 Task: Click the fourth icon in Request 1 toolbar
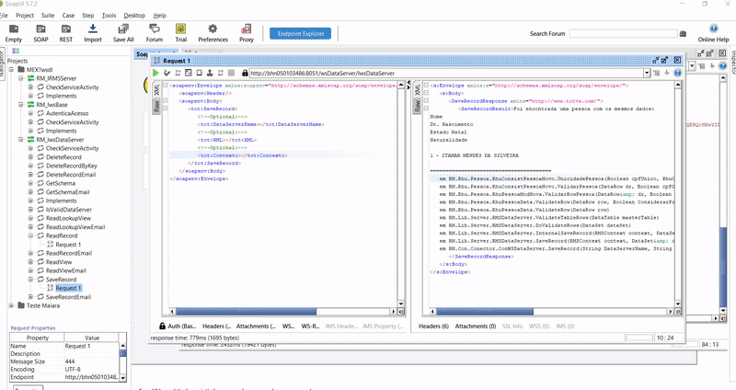(x=189, y=73)
